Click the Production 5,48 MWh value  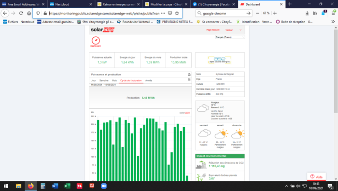148,98
